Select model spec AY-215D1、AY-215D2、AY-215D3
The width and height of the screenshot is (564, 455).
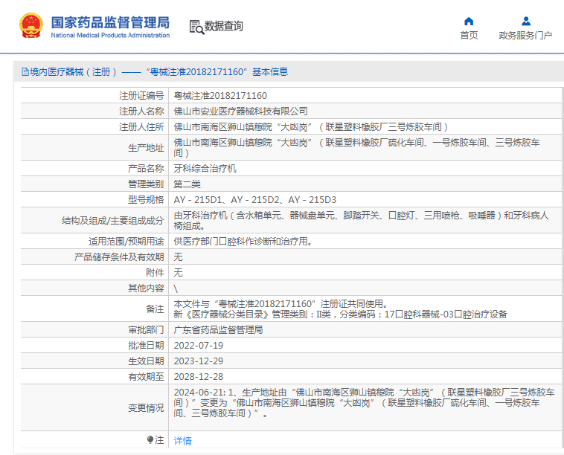[255, 199]
